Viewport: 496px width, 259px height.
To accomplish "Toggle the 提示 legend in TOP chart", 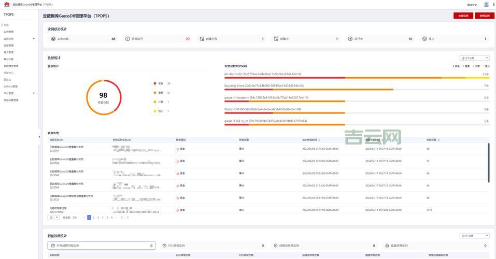I will coord(486,66).
